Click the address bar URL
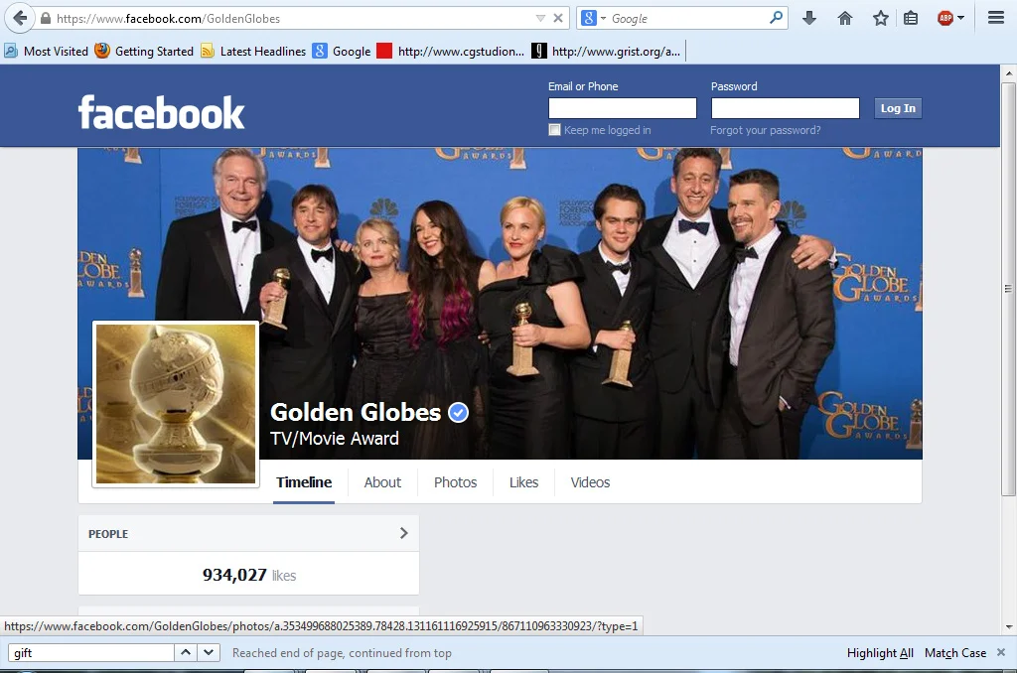 click(x=168, y=19)
